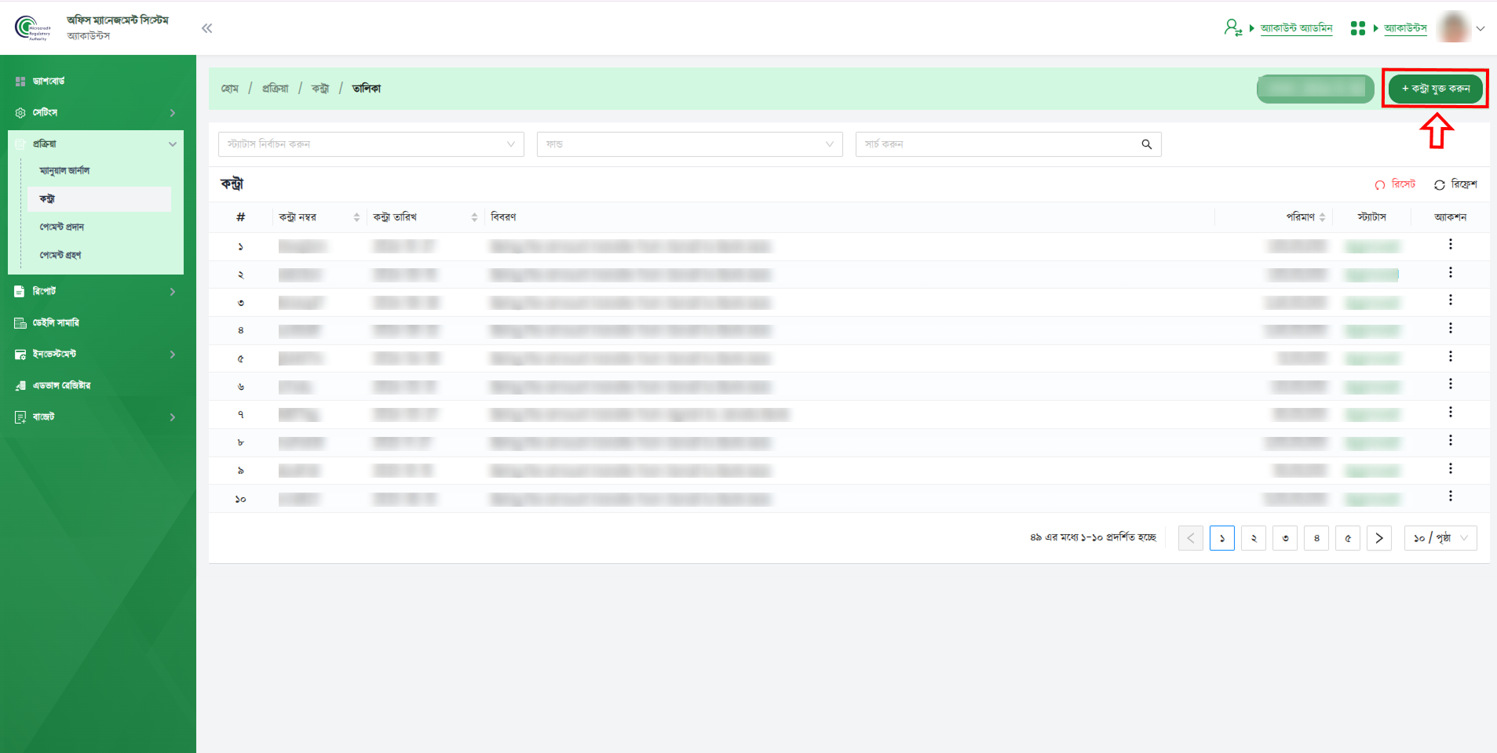Image resolution: width=1497 pixels, height=753 pixels.
Task: Open the three-dot action menu for row ২
Action: 1450,272
